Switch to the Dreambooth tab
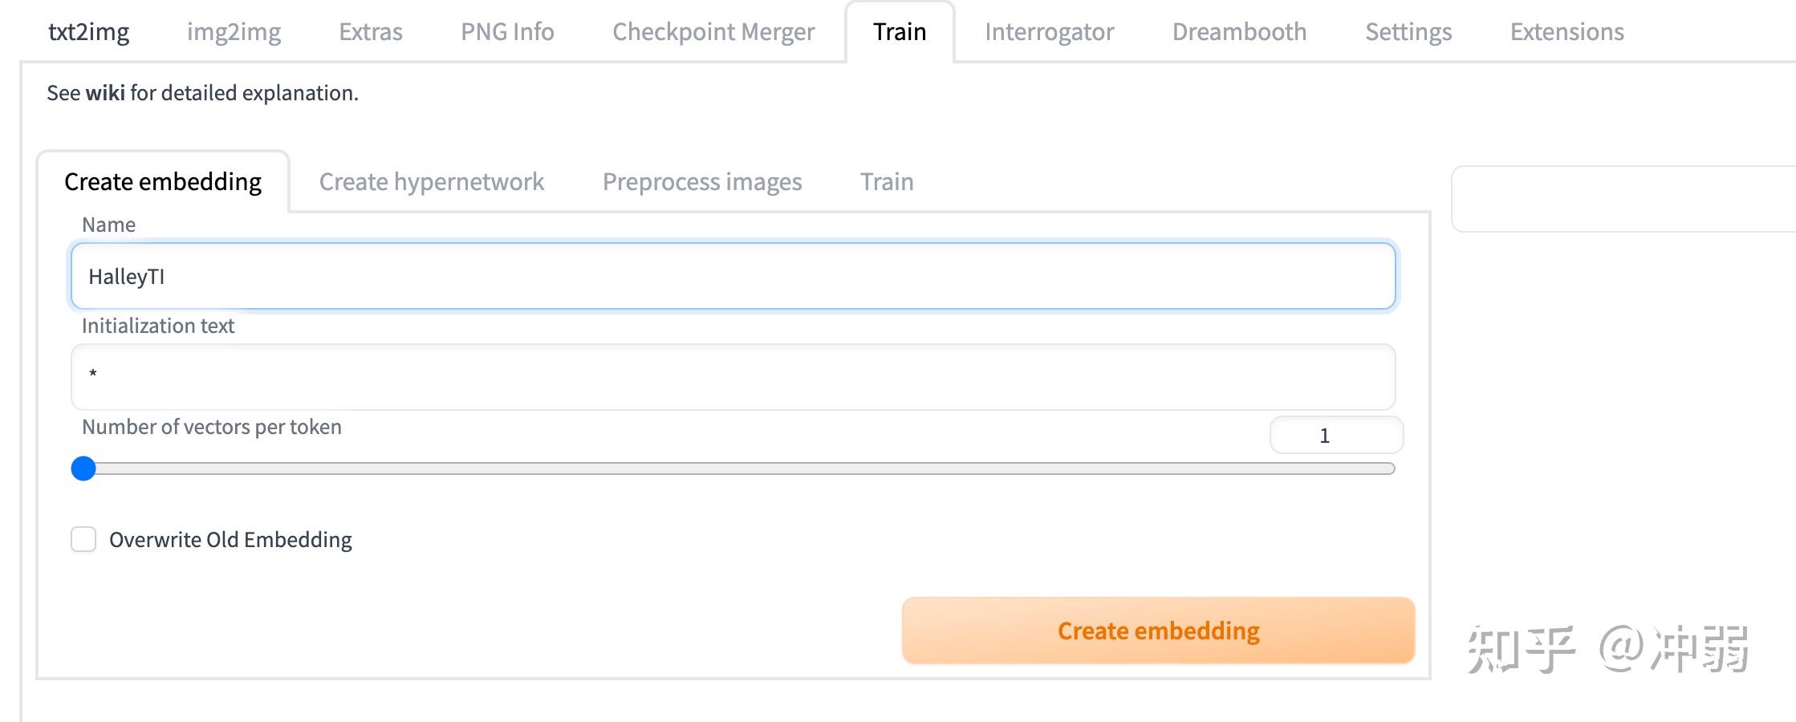The width and height of the screenshot is (1796, 722). (1239, 32)
